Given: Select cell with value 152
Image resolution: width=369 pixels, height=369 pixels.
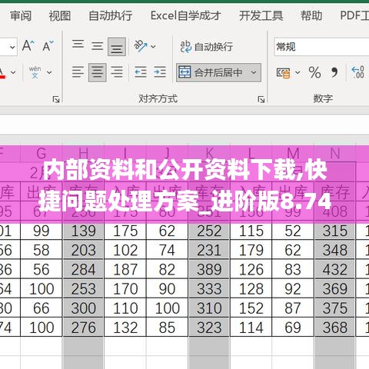Looking at the screenshot, I should [251, 308].
